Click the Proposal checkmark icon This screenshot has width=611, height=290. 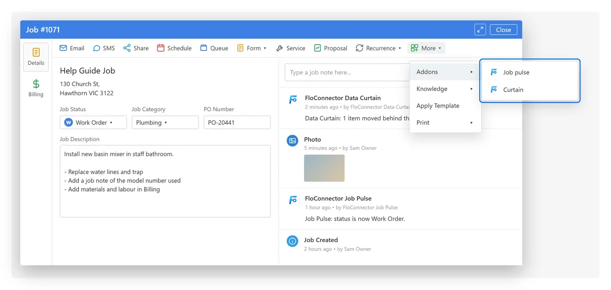pos(318,48)
